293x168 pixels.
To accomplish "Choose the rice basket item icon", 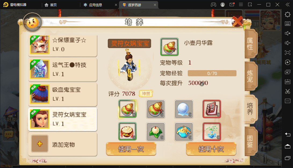I will (128, 132).
